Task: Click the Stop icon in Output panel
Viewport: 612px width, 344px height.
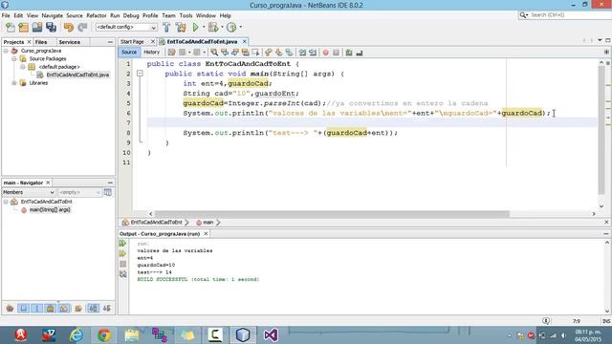Action: (x=123, y=264)
